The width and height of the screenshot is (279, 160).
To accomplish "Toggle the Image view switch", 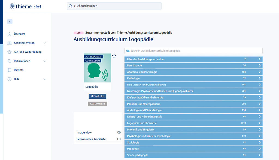I will pyautogui.click(x=119, y=132).
